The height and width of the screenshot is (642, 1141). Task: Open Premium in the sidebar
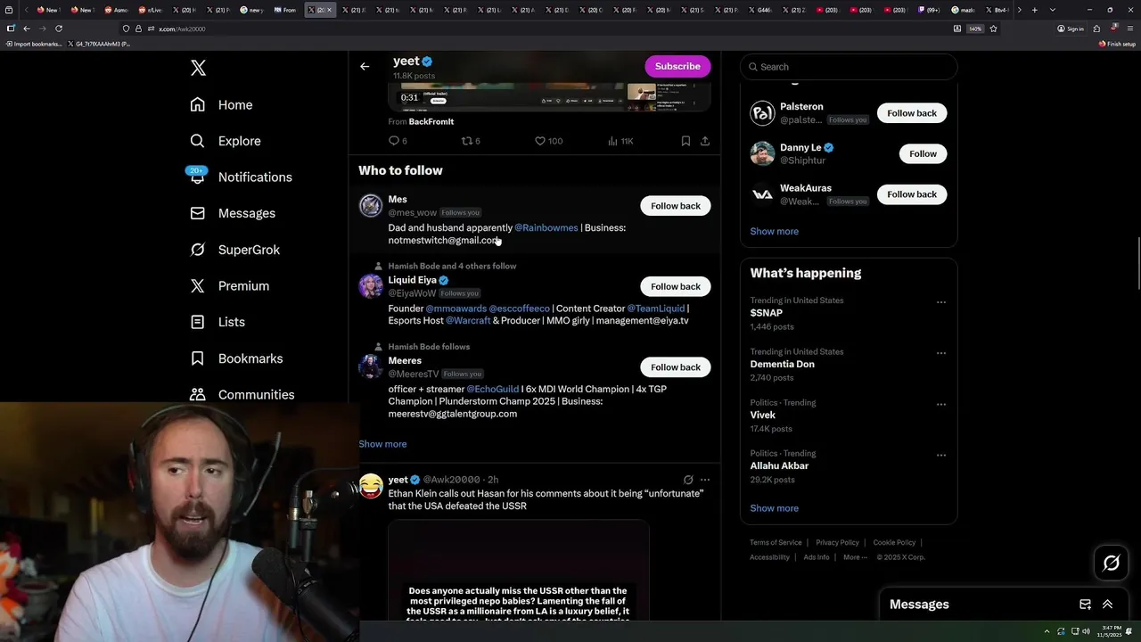click(x=229, y=285)
